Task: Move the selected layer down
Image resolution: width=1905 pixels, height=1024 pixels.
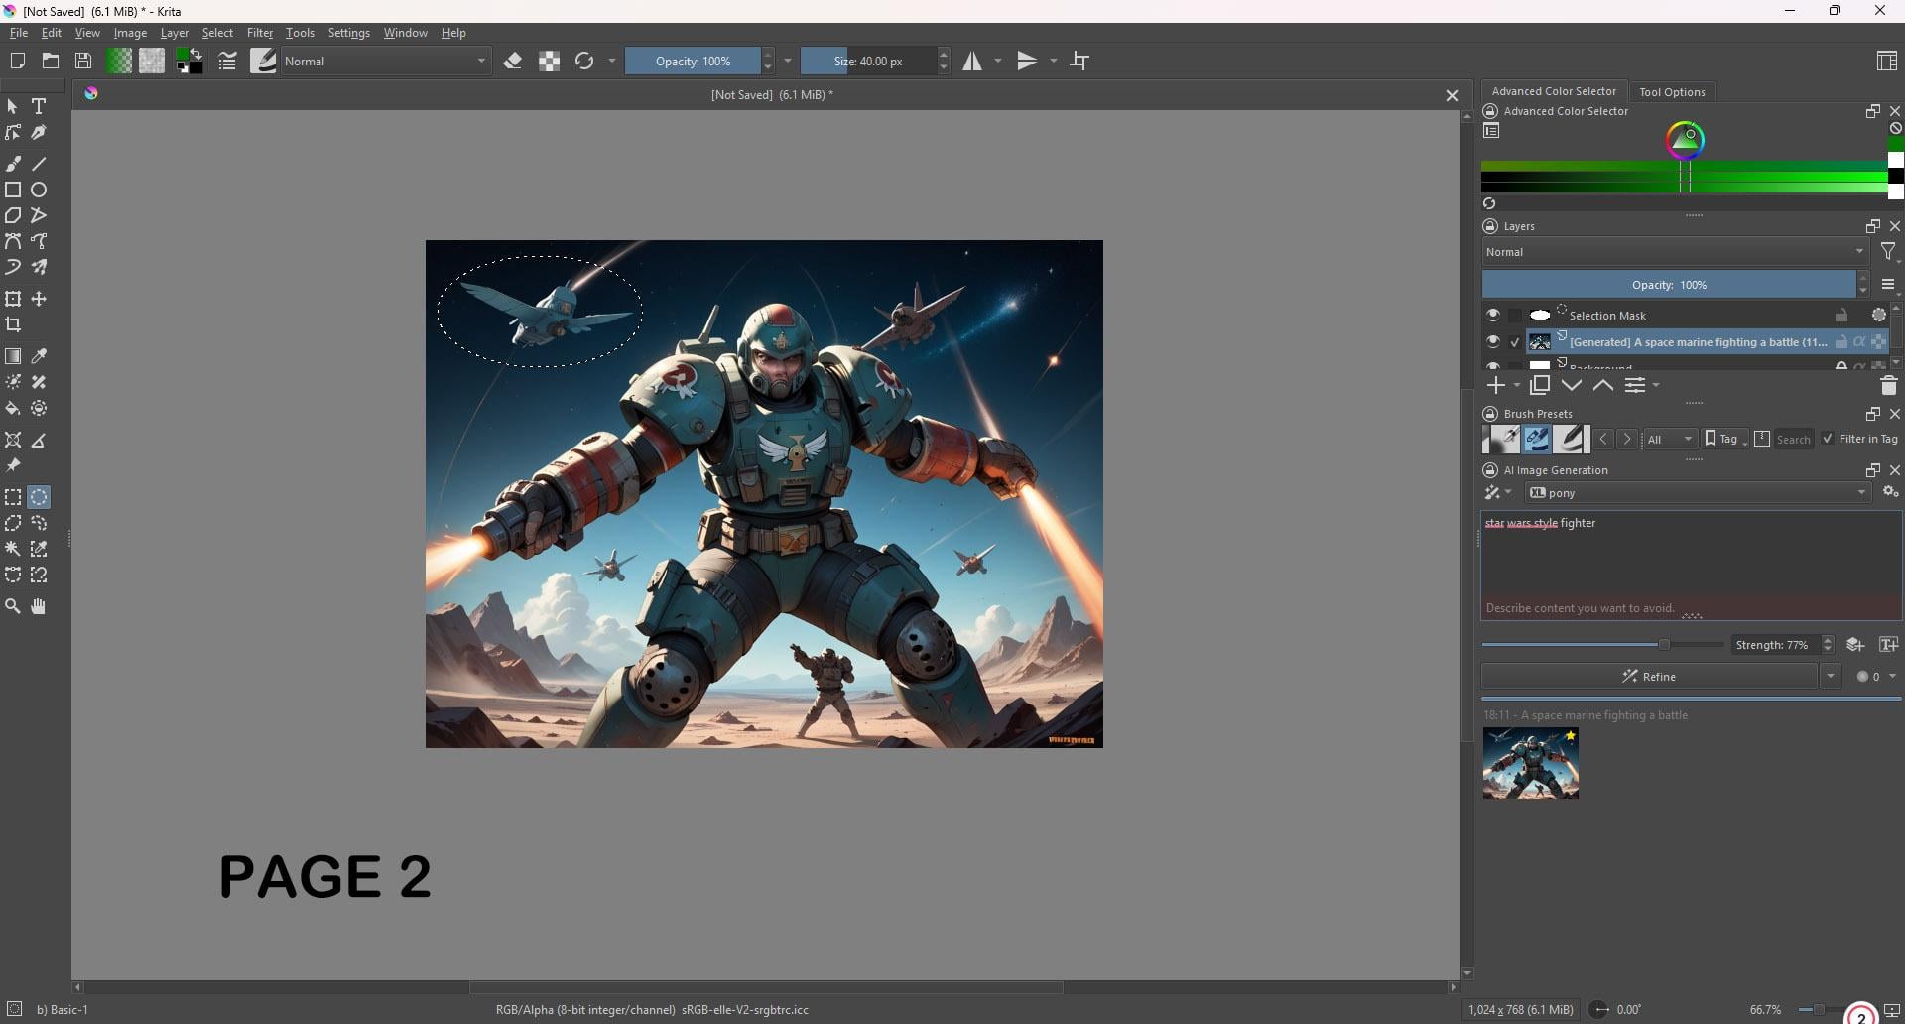Action: pos(1572,385)
